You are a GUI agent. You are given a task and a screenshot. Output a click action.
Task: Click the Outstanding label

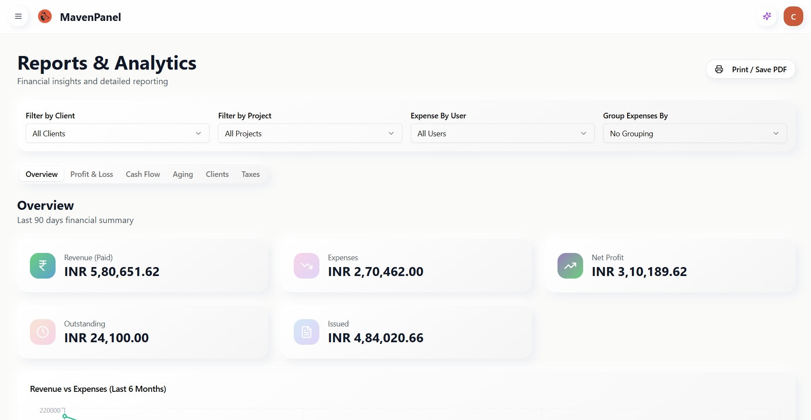[x=85, y=324]
